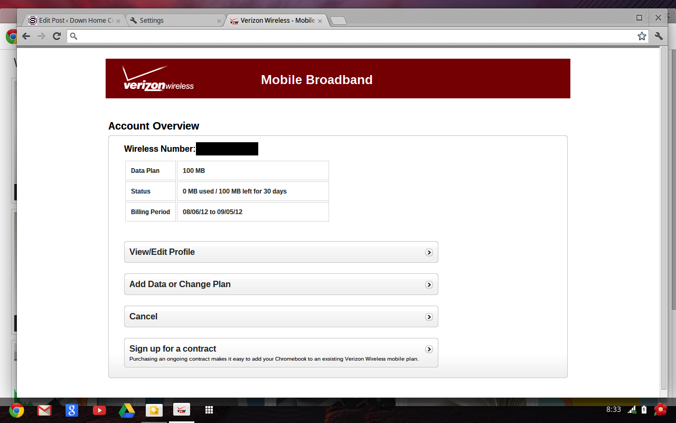The width and height of the screenshot is (676, 423).
Task: Close the Verizon Wireless tab
Action: coord(320,21)
